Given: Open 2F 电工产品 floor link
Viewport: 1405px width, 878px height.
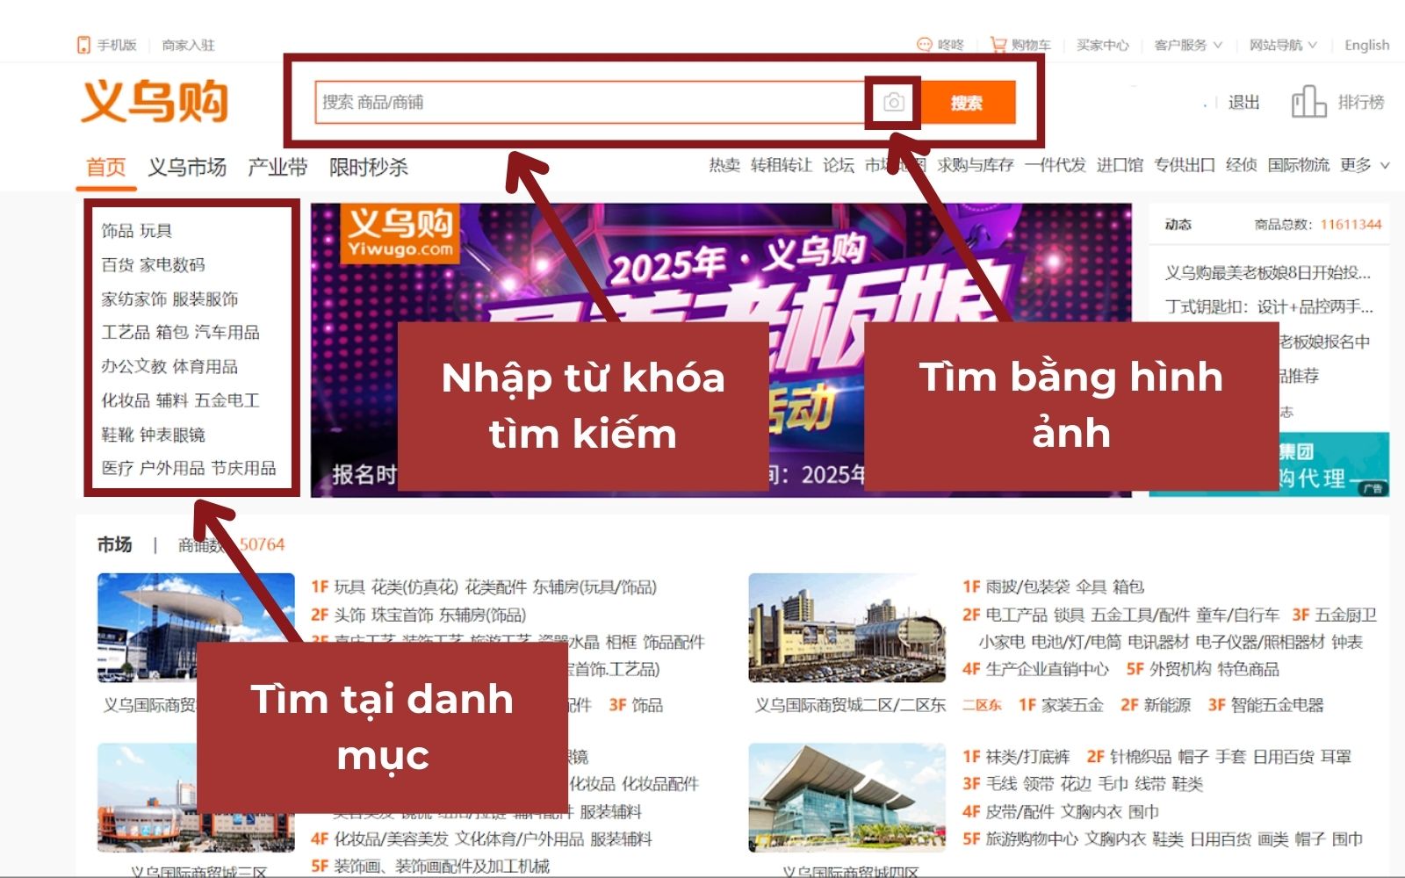Looking at the screenshot, I should (x=1005, y=615).
